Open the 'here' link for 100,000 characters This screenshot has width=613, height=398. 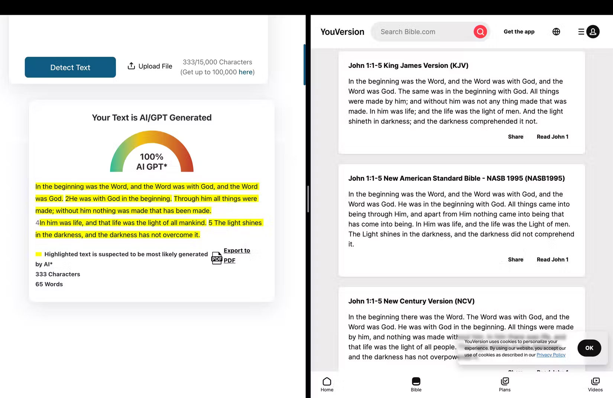[245, 72]
